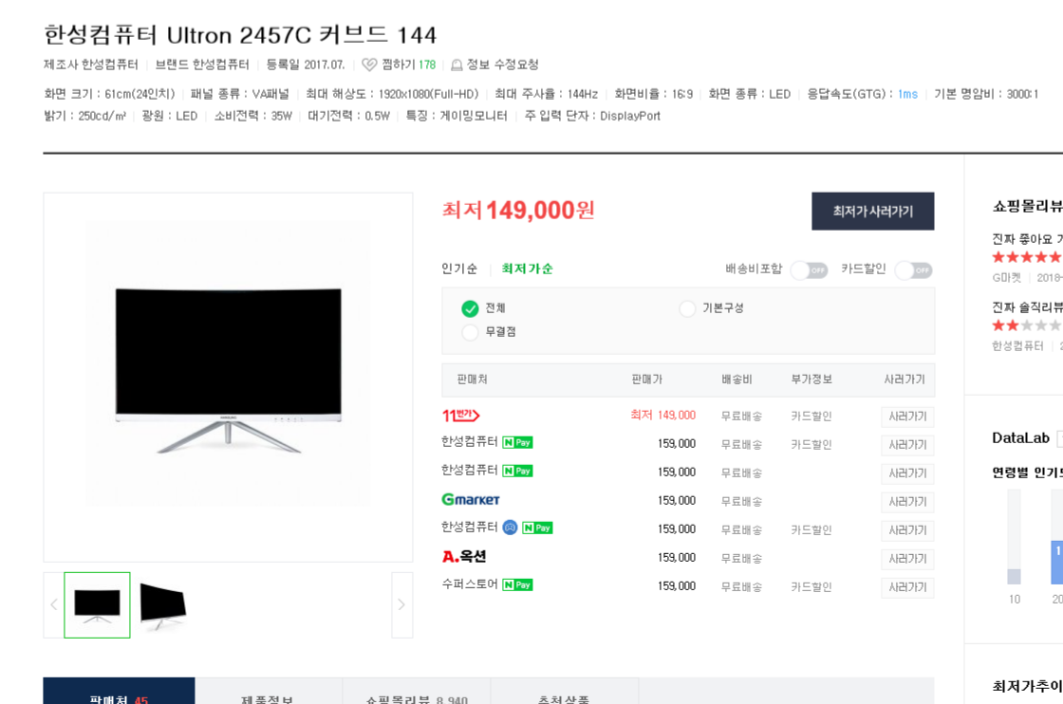Open the 1ms response speed link
This screenshot has height=704, width=1063.
[x=907, y=94]
